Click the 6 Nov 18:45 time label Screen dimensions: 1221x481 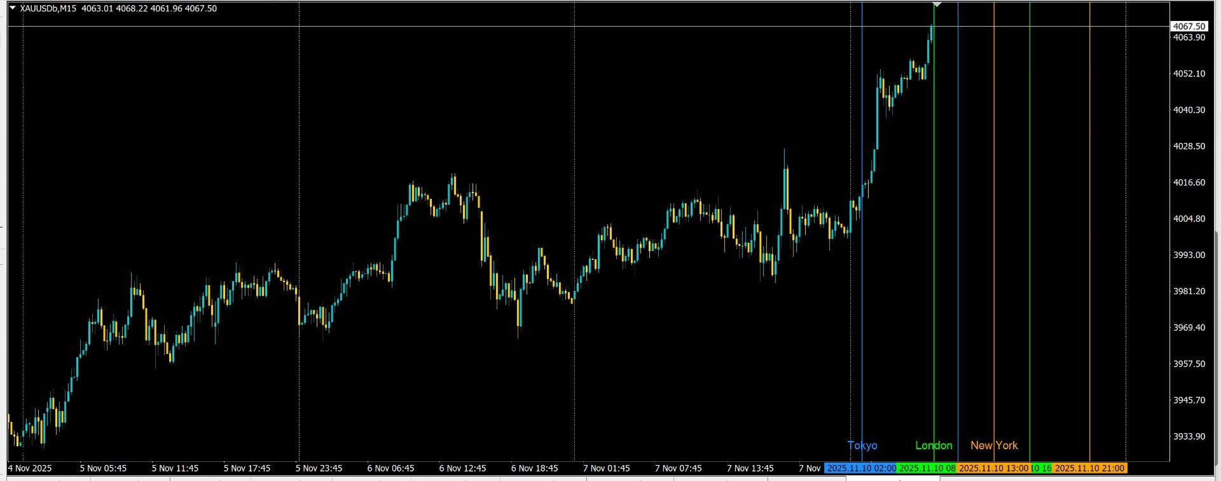[x=534, y=468]
